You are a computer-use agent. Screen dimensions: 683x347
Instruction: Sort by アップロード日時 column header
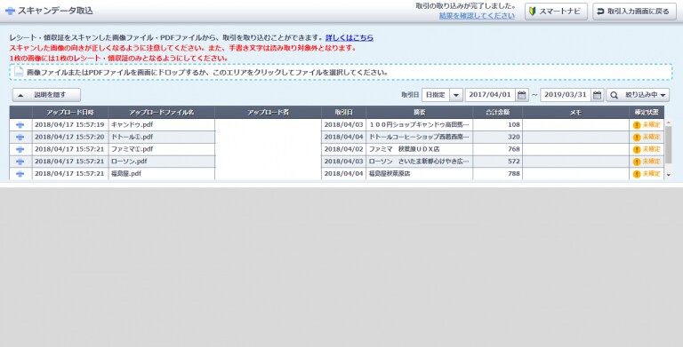(70, 112)
